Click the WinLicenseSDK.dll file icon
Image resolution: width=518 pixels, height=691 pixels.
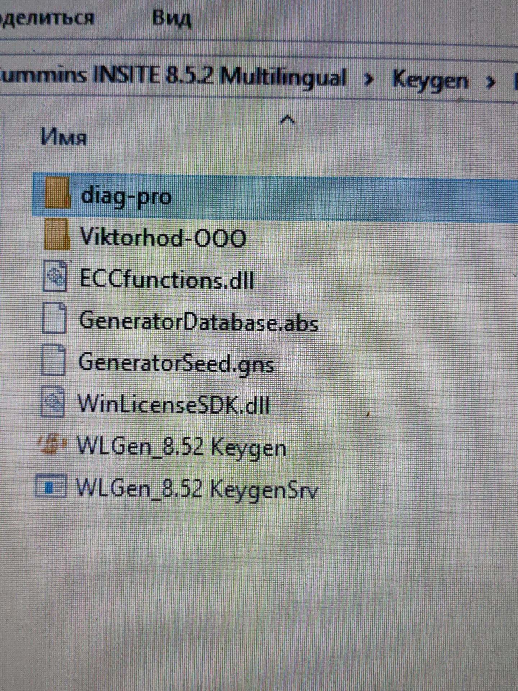pyautogui.click(x=53, y=401)
